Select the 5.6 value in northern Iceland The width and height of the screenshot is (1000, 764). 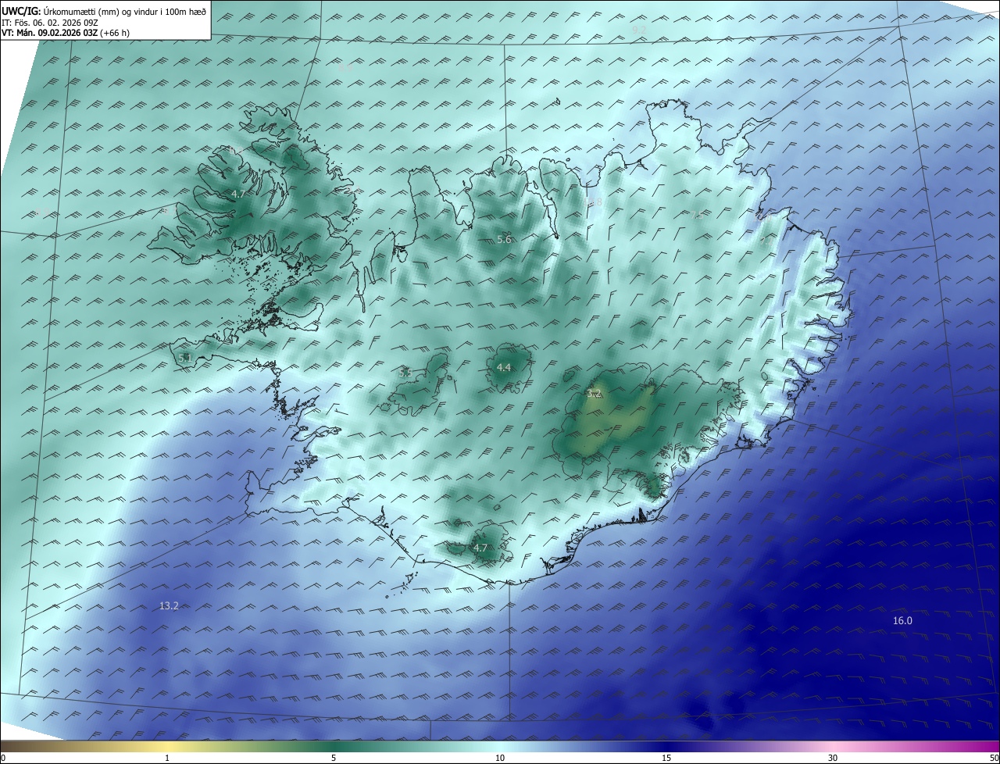(x=504, y=240)
